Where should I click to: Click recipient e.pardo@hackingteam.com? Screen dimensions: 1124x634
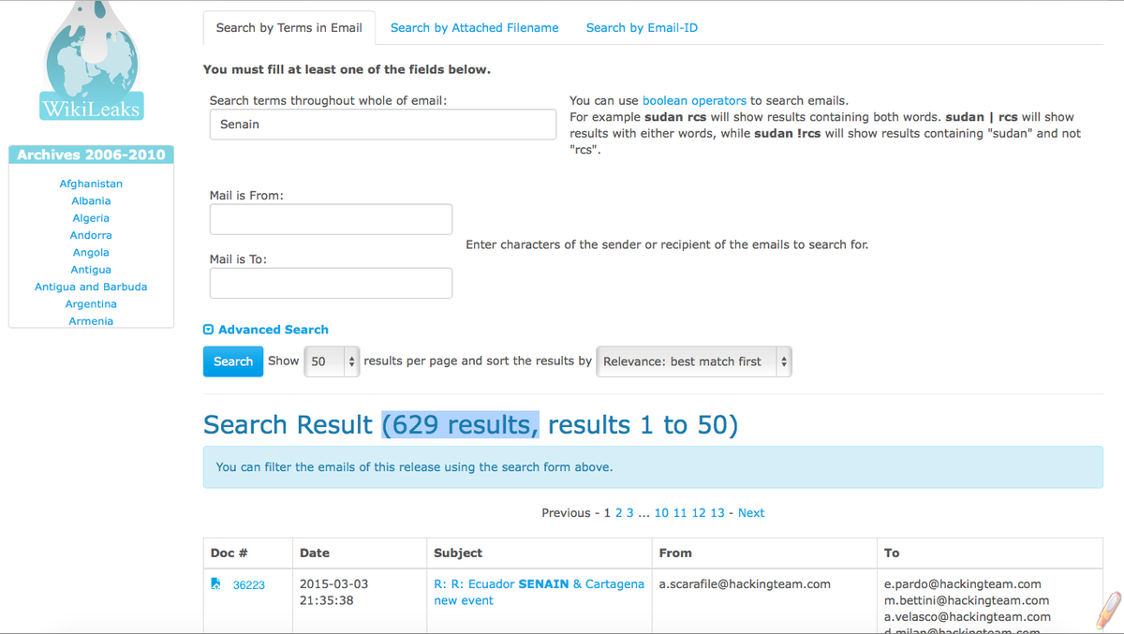tap(963, 584)
